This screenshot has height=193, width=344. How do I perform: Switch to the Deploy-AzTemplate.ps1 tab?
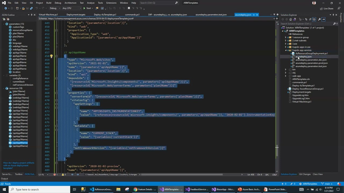105,15
